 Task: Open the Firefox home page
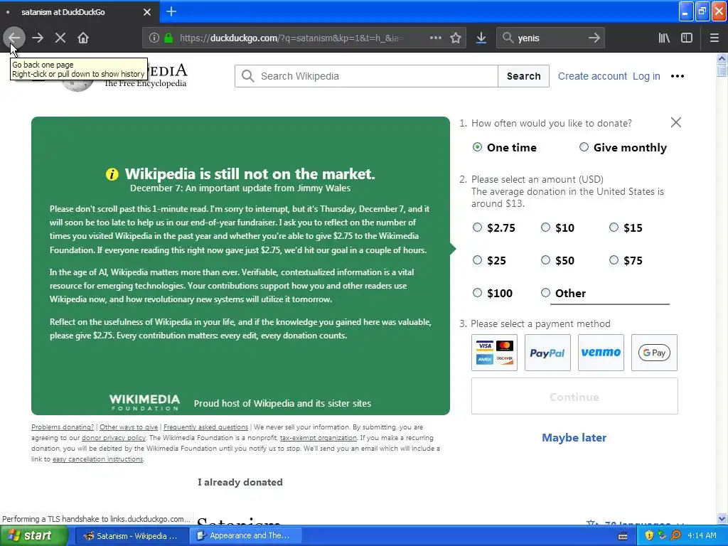83,38
